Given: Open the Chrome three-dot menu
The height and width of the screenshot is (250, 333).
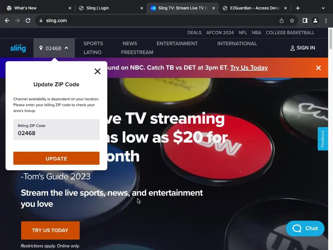Looking at the screenshot, I should click(x=326, y=21).
